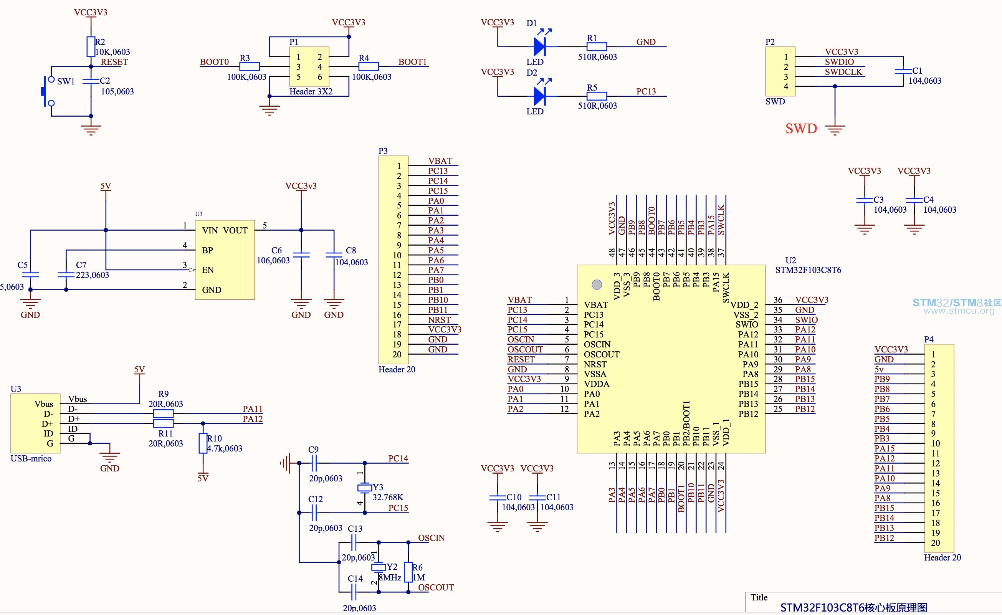Click the BOOT0 net label
1002x615 pixels.
pyautogui.click(x=214, y=62)
